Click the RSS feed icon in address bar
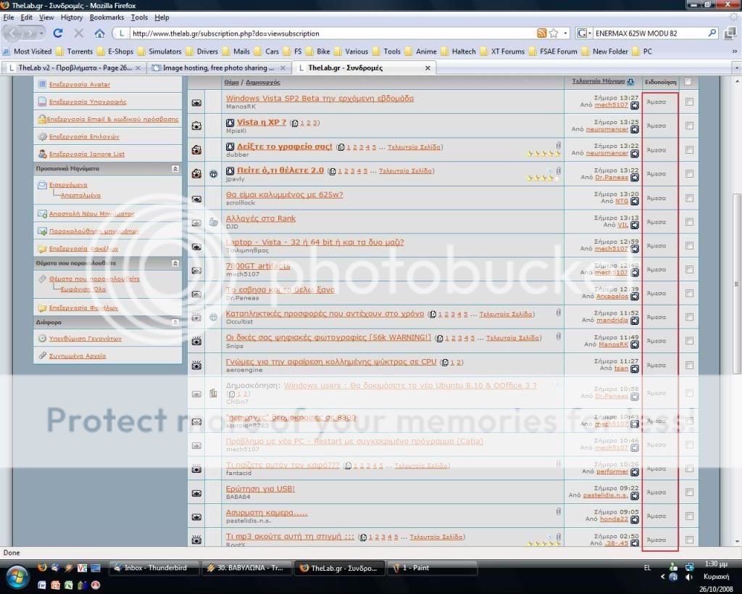 (541, 33)
